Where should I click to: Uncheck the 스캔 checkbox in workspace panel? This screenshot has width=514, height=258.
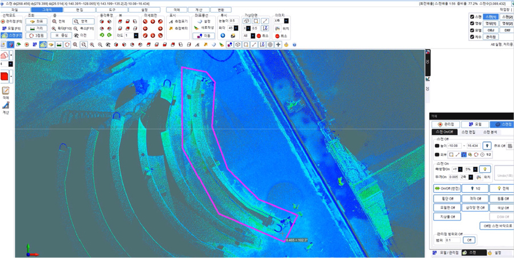[472, 16]
